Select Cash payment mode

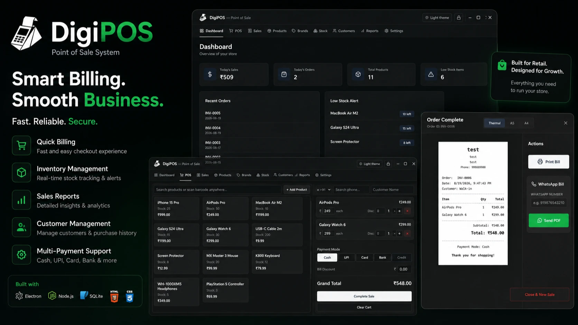(327, 258)
